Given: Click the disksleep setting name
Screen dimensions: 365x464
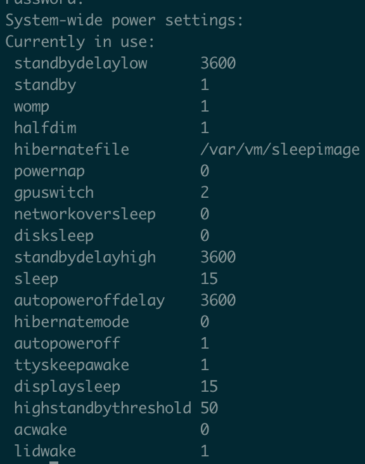Looking at the screenshot, I should (54, 236).
